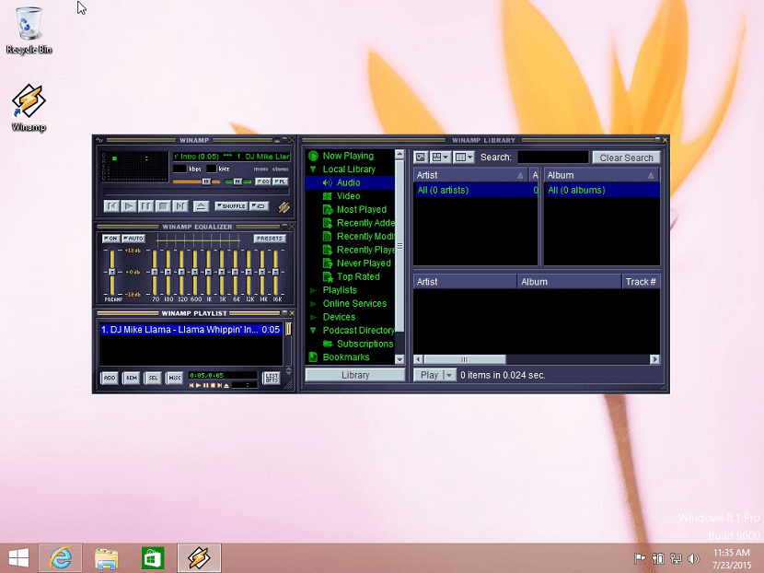Open Internet Explorer from the taskbar
This screenshot has height=573, width=764.
tap(62, 557)
